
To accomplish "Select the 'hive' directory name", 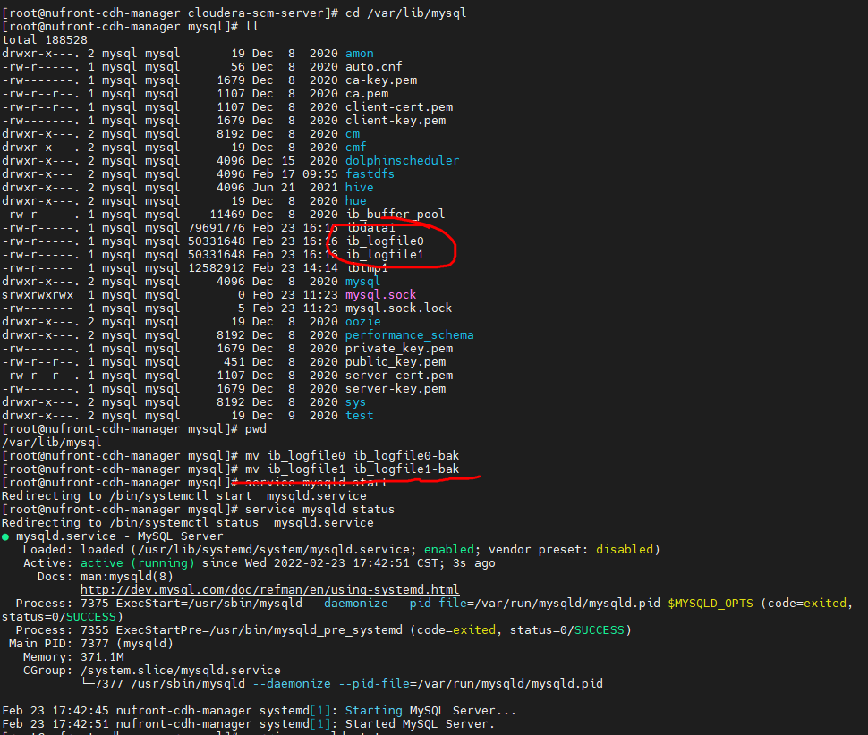I will click(359, 187).
